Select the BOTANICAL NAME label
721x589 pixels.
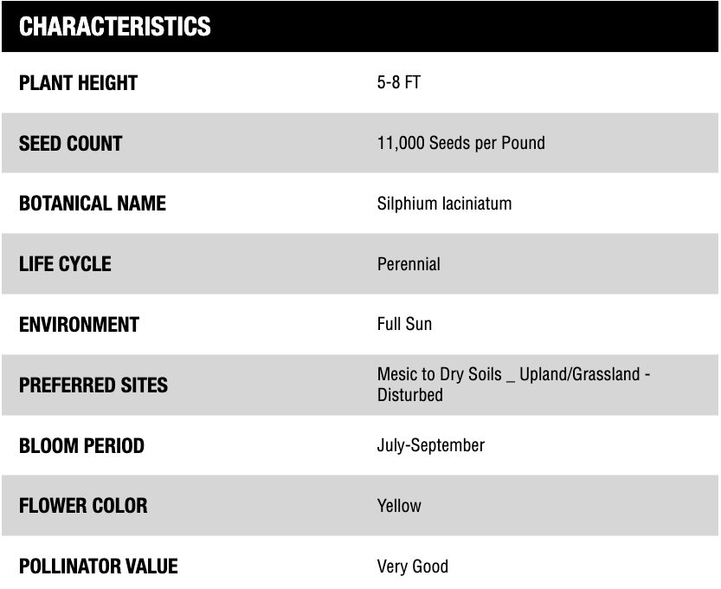[x=92, y=204]
